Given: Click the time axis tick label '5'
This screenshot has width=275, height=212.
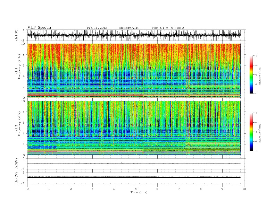Looking at the screenshot, I should coord(136,189).
